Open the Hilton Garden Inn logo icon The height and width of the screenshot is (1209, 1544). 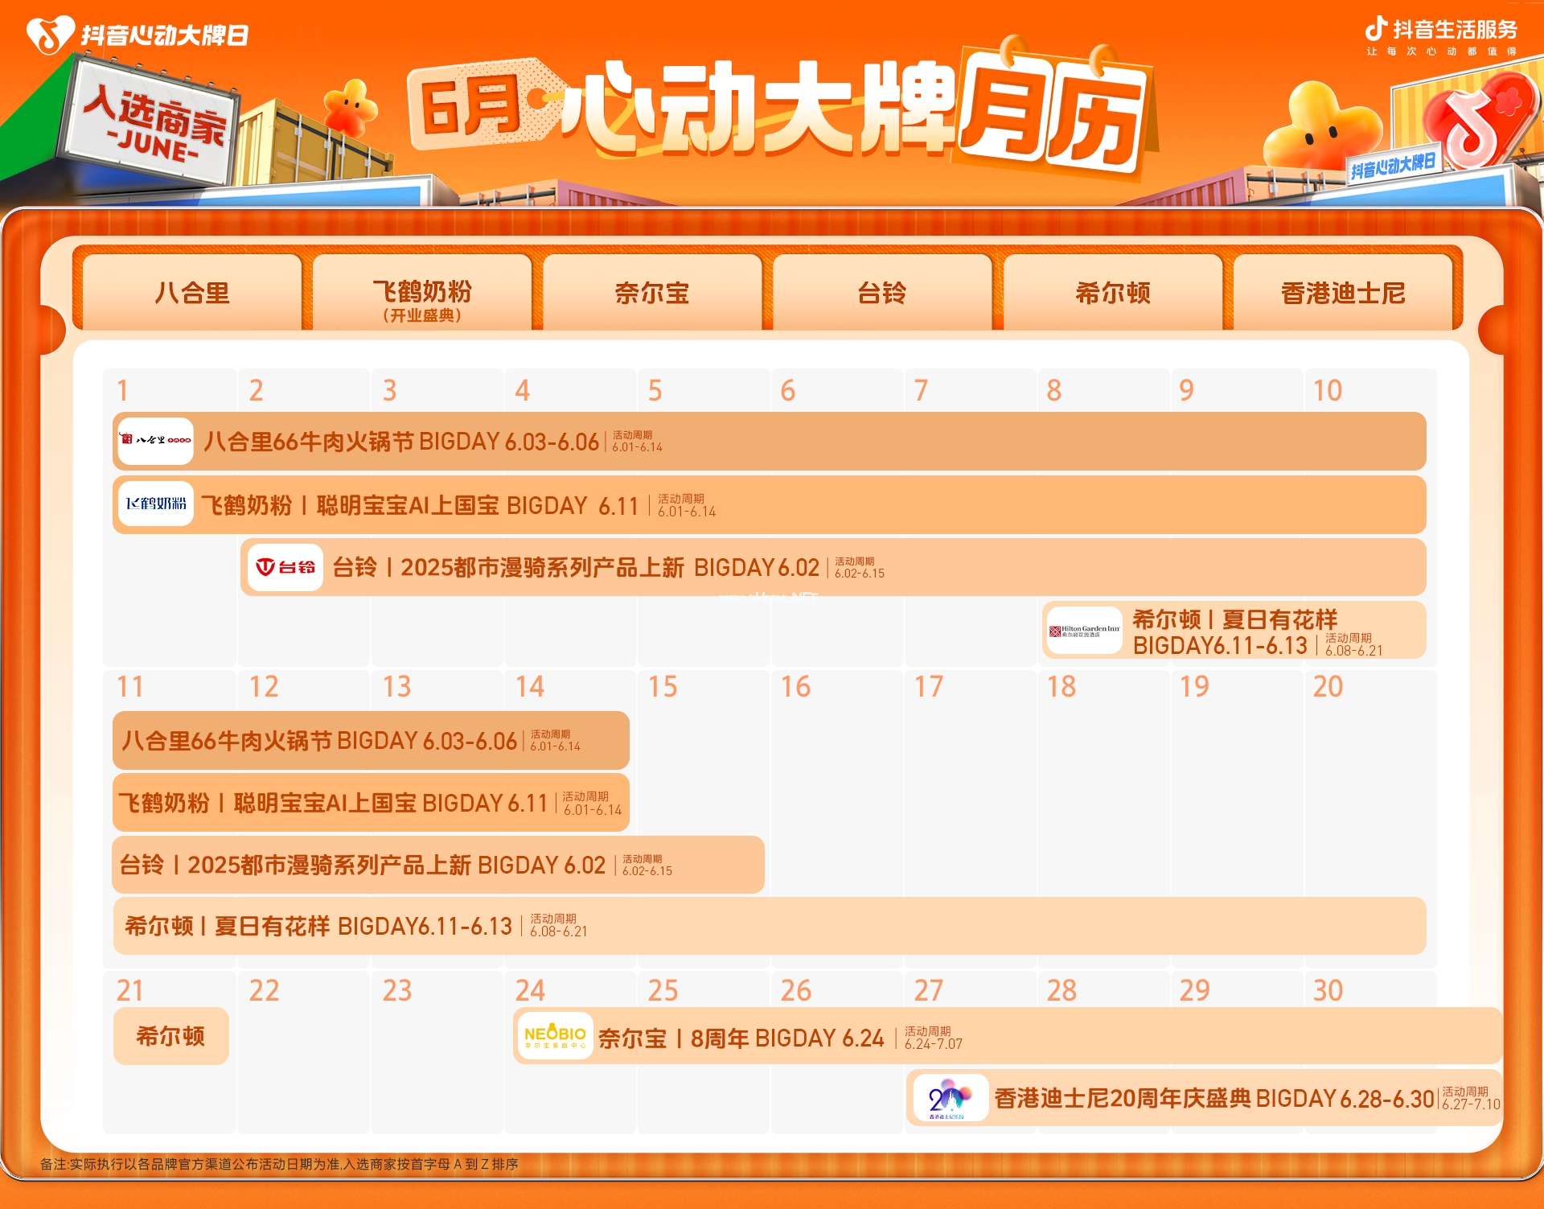[1085, 631]
